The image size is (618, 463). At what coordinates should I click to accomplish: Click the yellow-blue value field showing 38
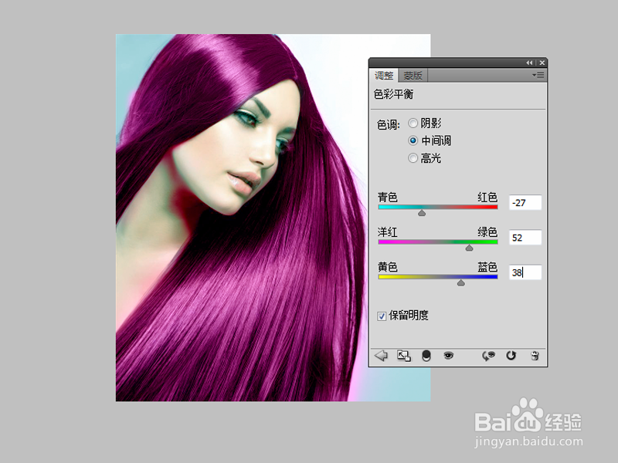525,272
